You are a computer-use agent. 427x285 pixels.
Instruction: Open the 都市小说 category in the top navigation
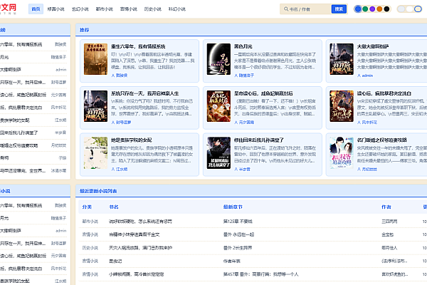tap(105, 9)
